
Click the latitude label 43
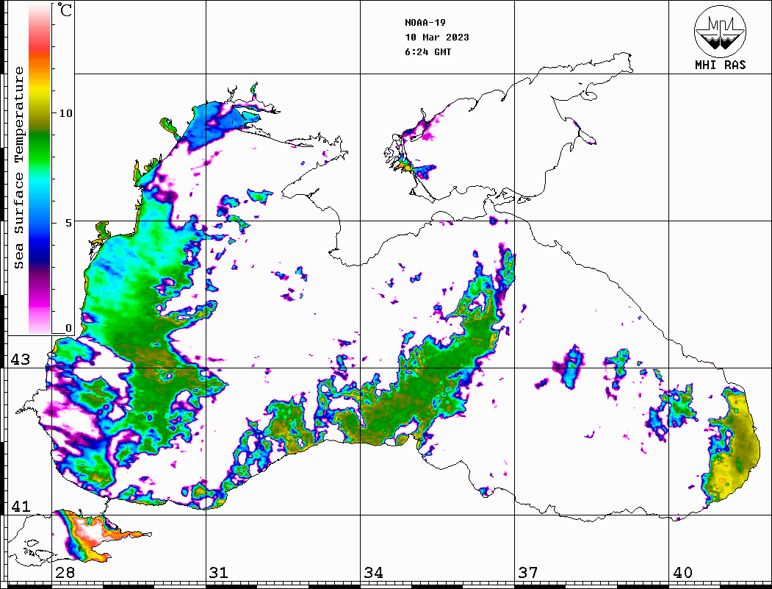coord(21,360)
